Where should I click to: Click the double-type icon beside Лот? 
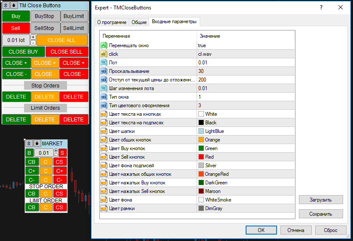[x=103, y=63]
